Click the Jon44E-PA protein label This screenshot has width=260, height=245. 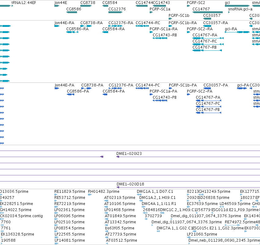[x=64, y=85]
